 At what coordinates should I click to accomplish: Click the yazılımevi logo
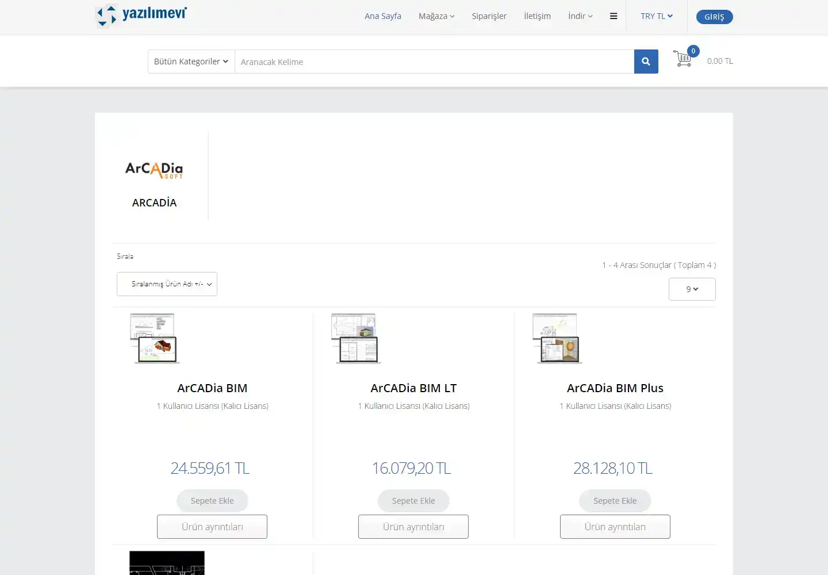click(141, 16)
